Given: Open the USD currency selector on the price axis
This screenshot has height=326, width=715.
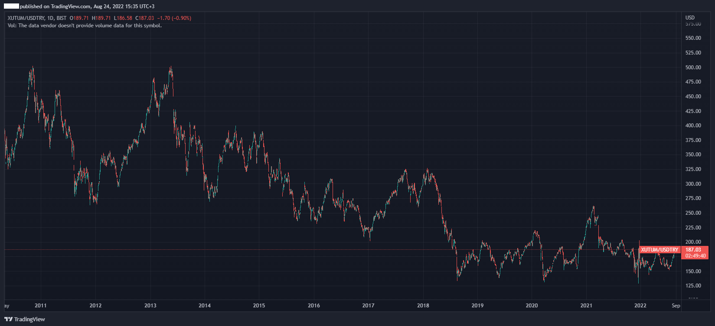Looking at the screenshot, I should click(x=689, y=18).
